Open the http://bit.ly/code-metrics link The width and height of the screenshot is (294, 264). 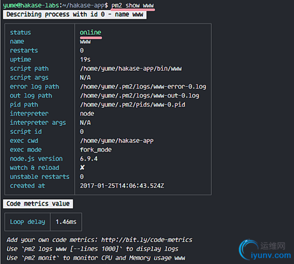[147, 240]
